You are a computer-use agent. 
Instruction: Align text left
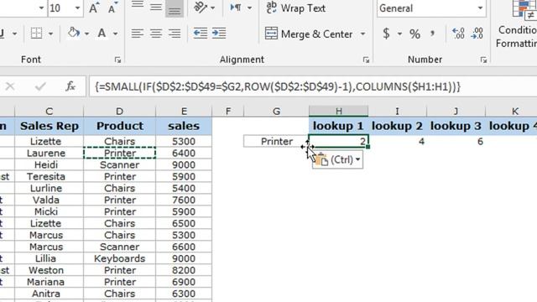138,34
